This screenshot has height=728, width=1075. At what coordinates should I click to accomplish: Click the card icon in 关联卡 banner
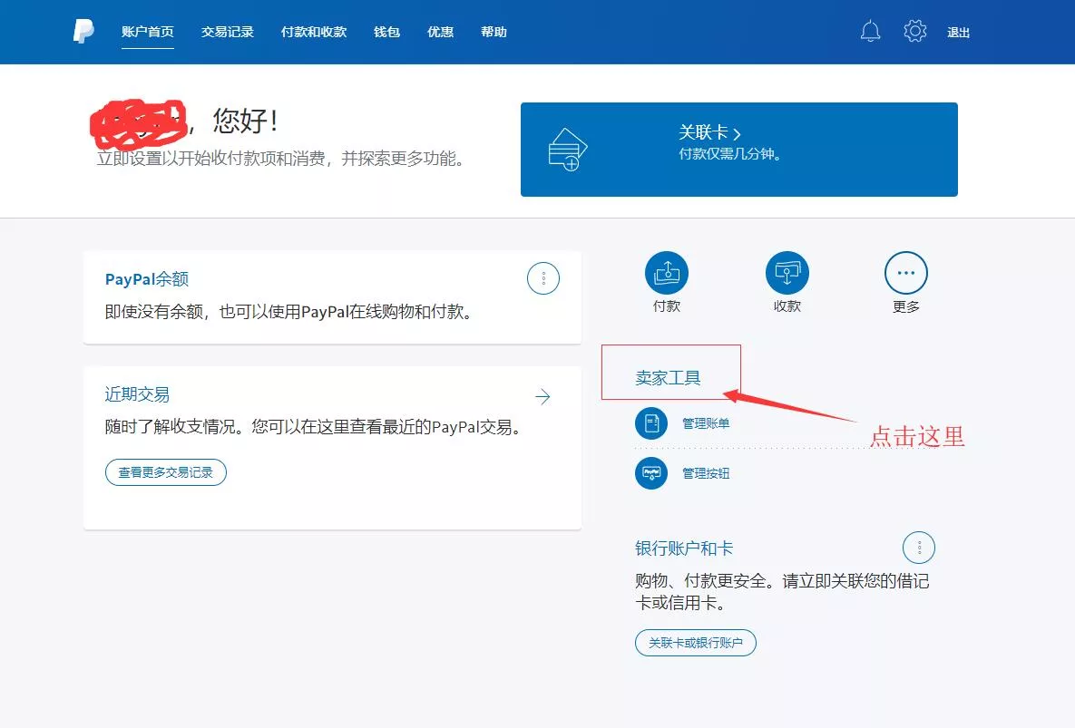pyautogui.click(x=568, y=150)
